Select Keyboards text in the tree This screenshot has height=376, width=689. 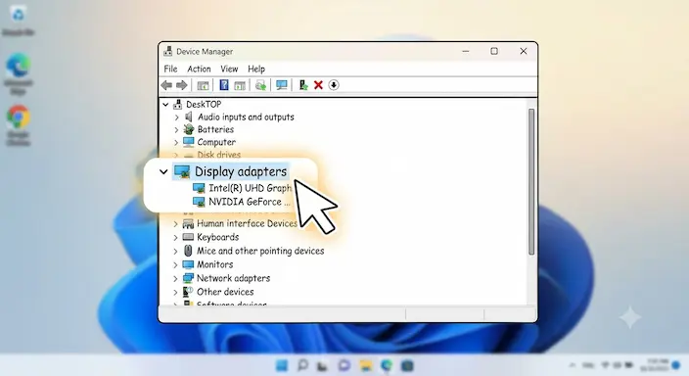(x=217, y=237)
